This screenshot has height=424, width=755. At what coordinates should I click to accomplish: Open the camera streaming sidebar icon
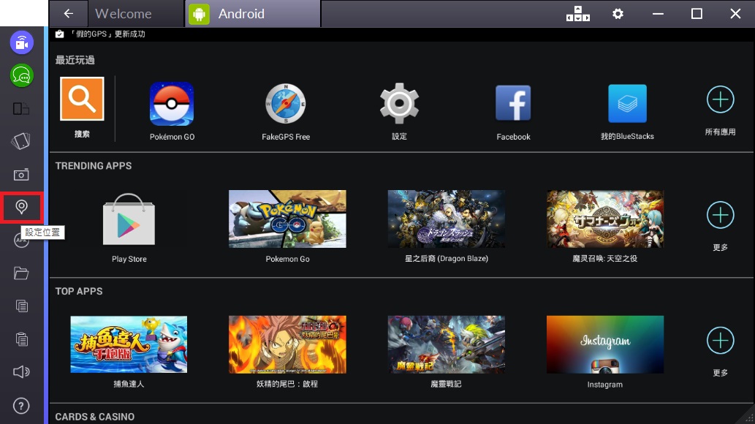[22, 42]
